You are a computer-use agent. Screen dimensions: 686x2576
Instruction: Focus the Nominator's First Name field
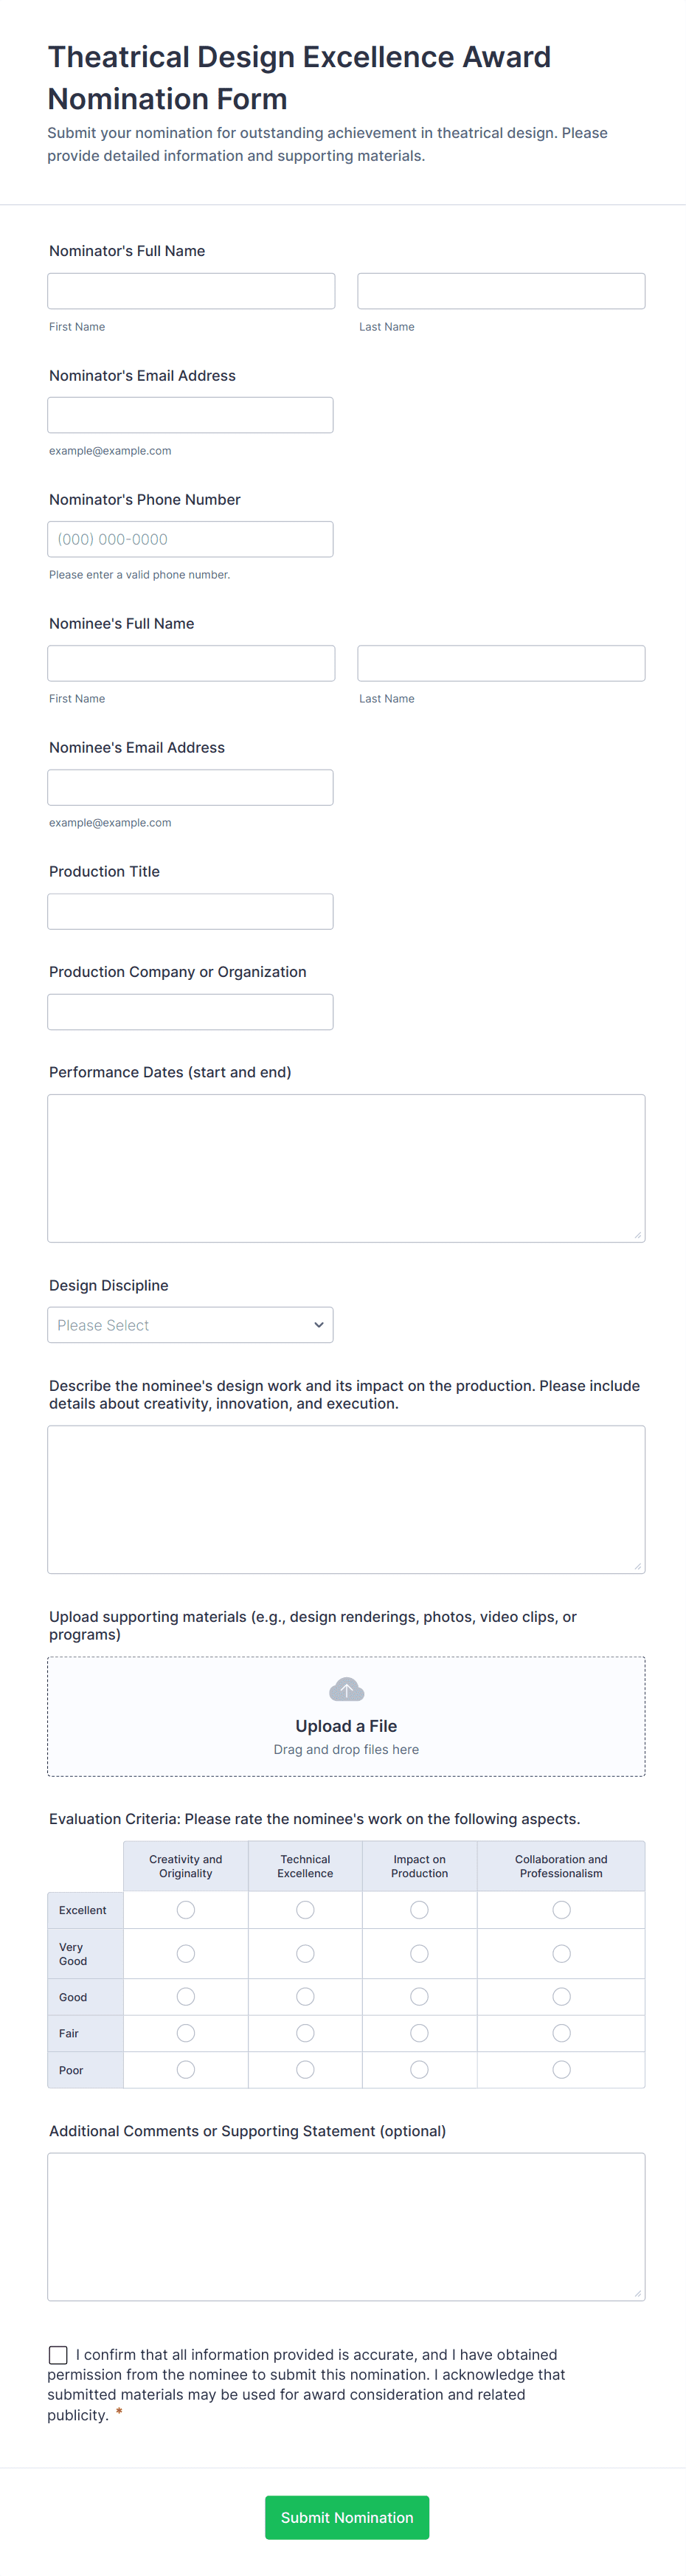[191, 291]
